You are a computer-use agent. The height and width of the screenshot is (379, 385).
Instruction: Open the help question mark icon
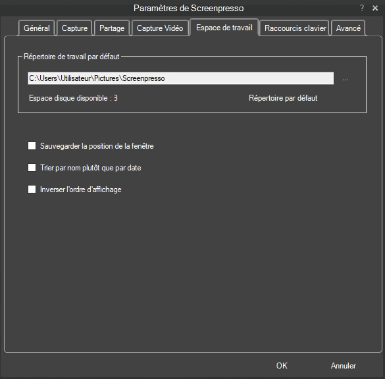(x=362, y=8)
